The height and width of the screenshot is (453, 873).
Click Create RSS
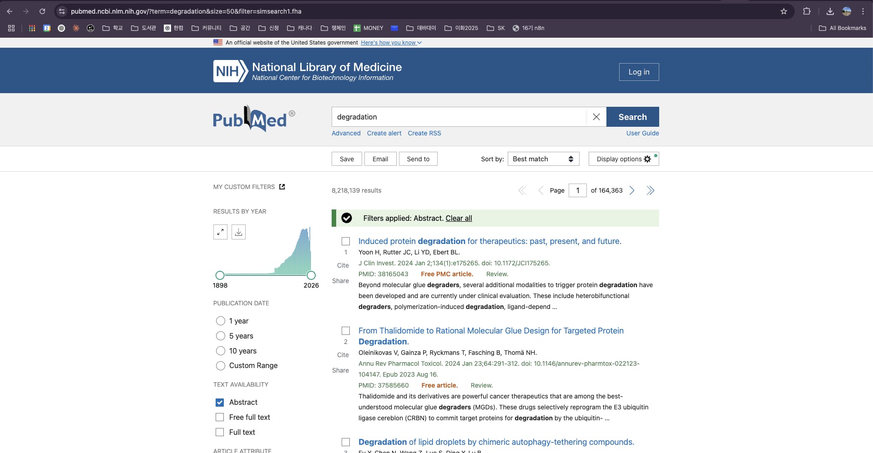(x=424, y=133)
